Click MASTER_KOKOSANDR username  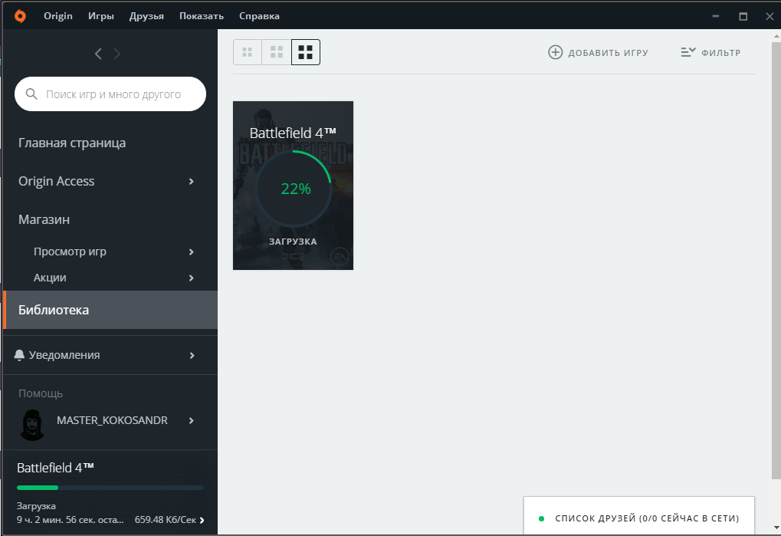click(x=112, y=420)
